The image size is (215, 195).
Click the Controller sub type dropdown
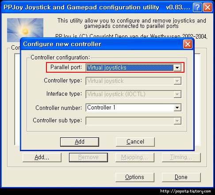click(x=134, y=121)
